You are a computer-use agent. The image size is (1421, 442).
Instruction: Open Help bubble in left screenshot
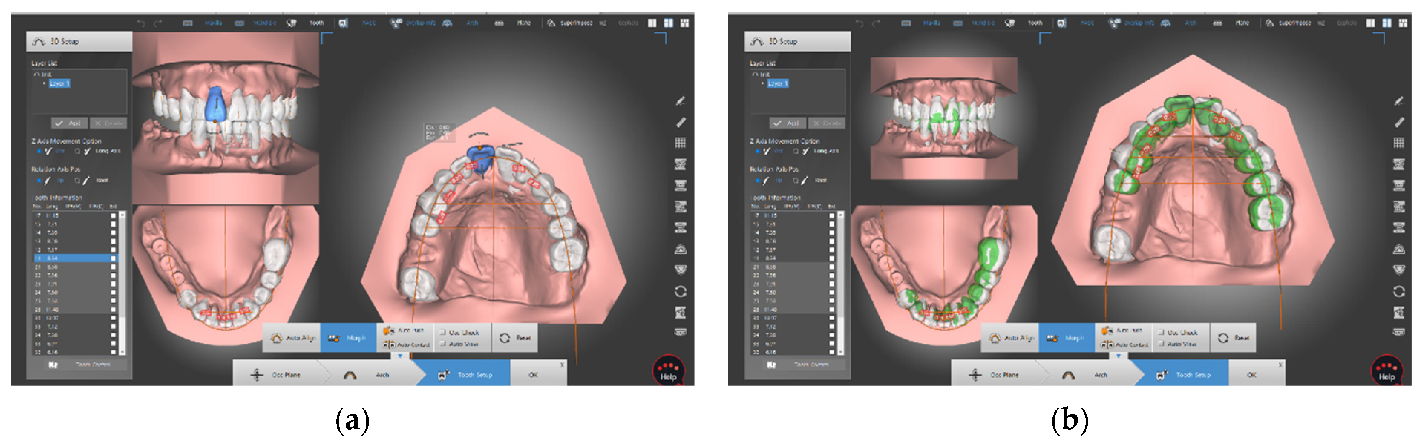coord(669,371)
